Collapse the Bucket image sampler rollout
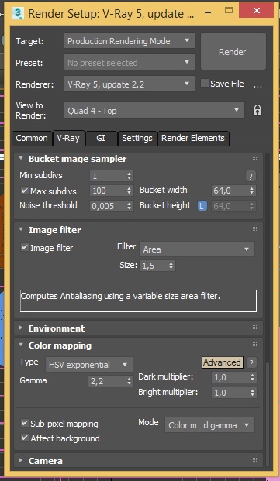 click(21, 159)
